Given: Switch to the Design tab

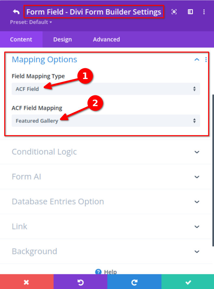Looking at the screenshot, I should point(63,39).
